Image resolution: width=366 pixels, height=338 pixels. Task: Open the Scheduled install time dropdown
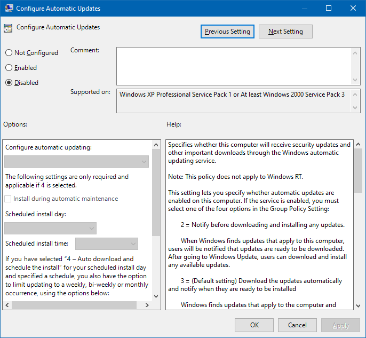tap(107, 244)
